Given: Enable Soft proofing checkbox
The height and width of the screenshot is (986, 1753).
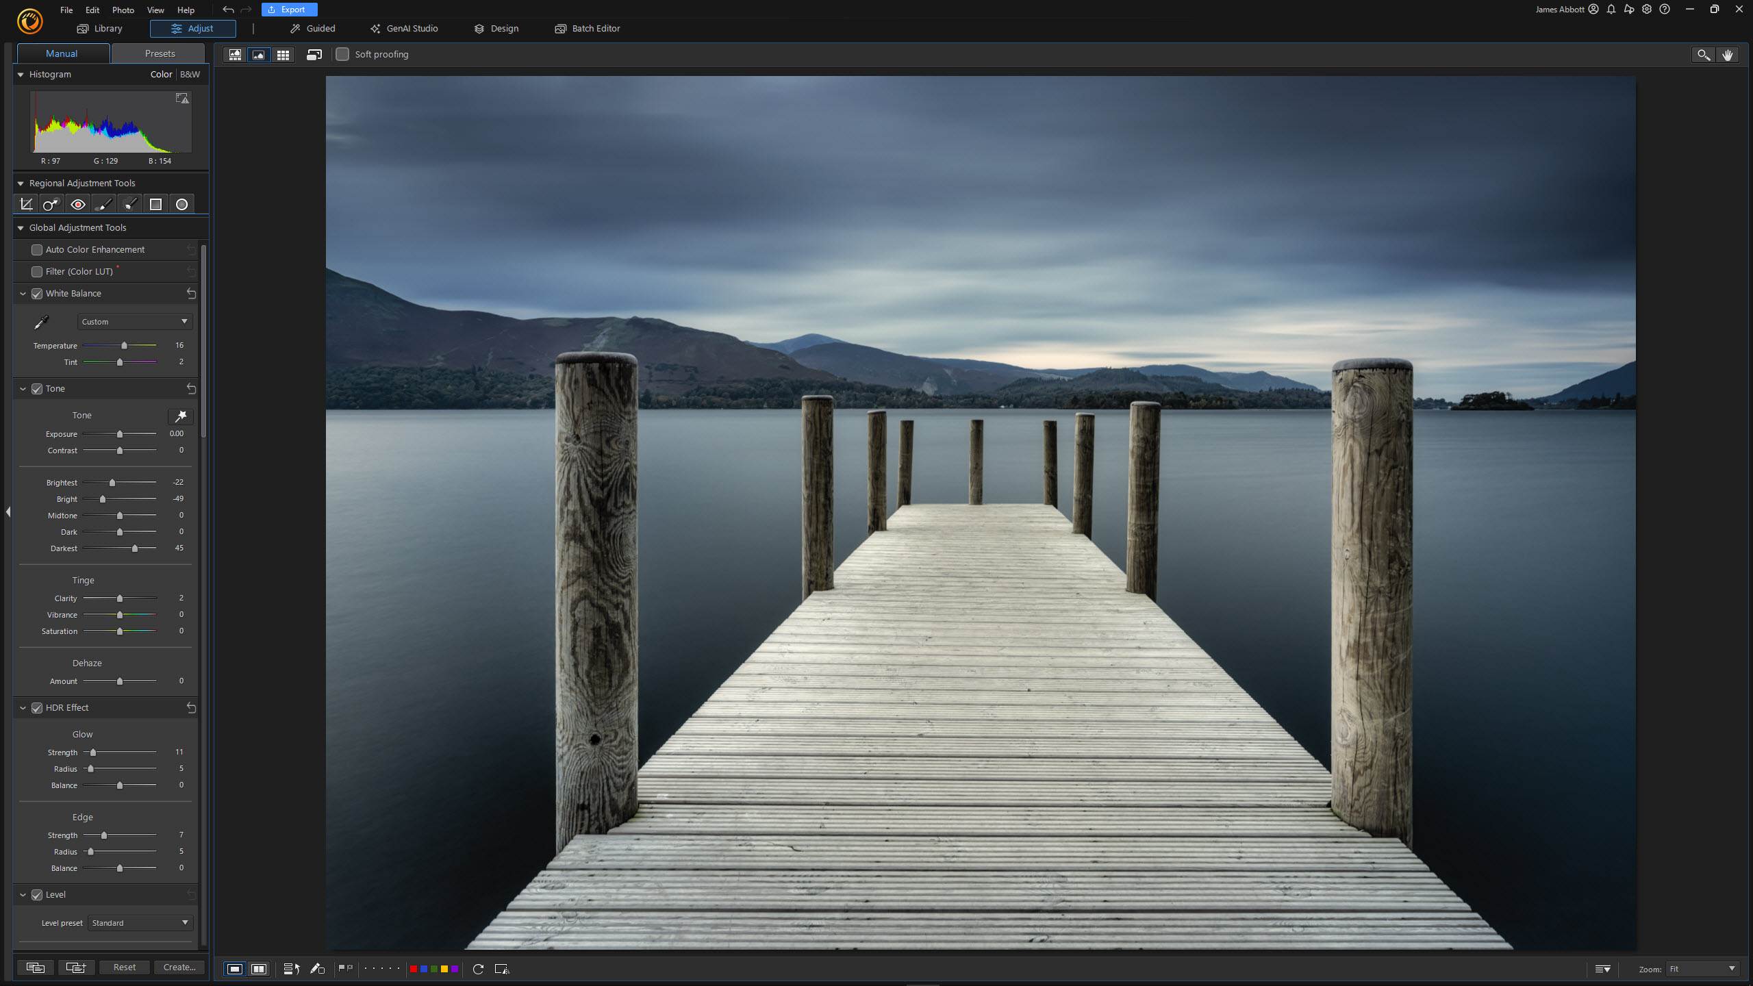Looking at the screenshot, I should click(x=342, y=54).
